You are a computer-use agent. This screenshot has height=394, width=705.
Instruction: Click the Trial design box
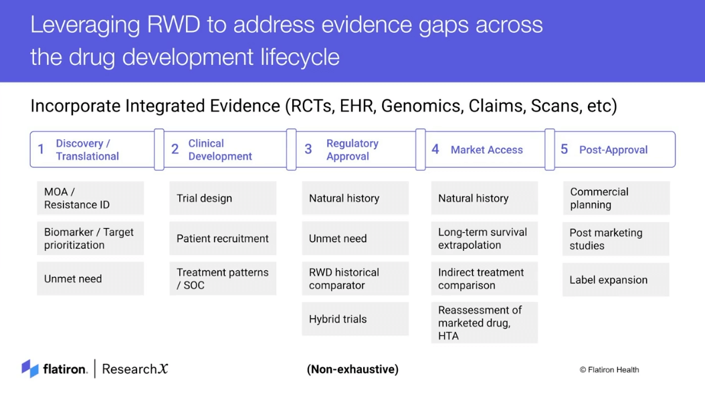pos(223,199)
